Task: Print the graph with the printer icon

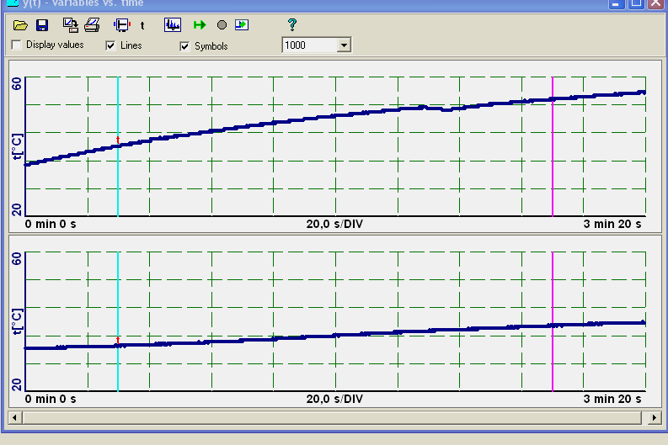Action: click(x=92, y=25)
